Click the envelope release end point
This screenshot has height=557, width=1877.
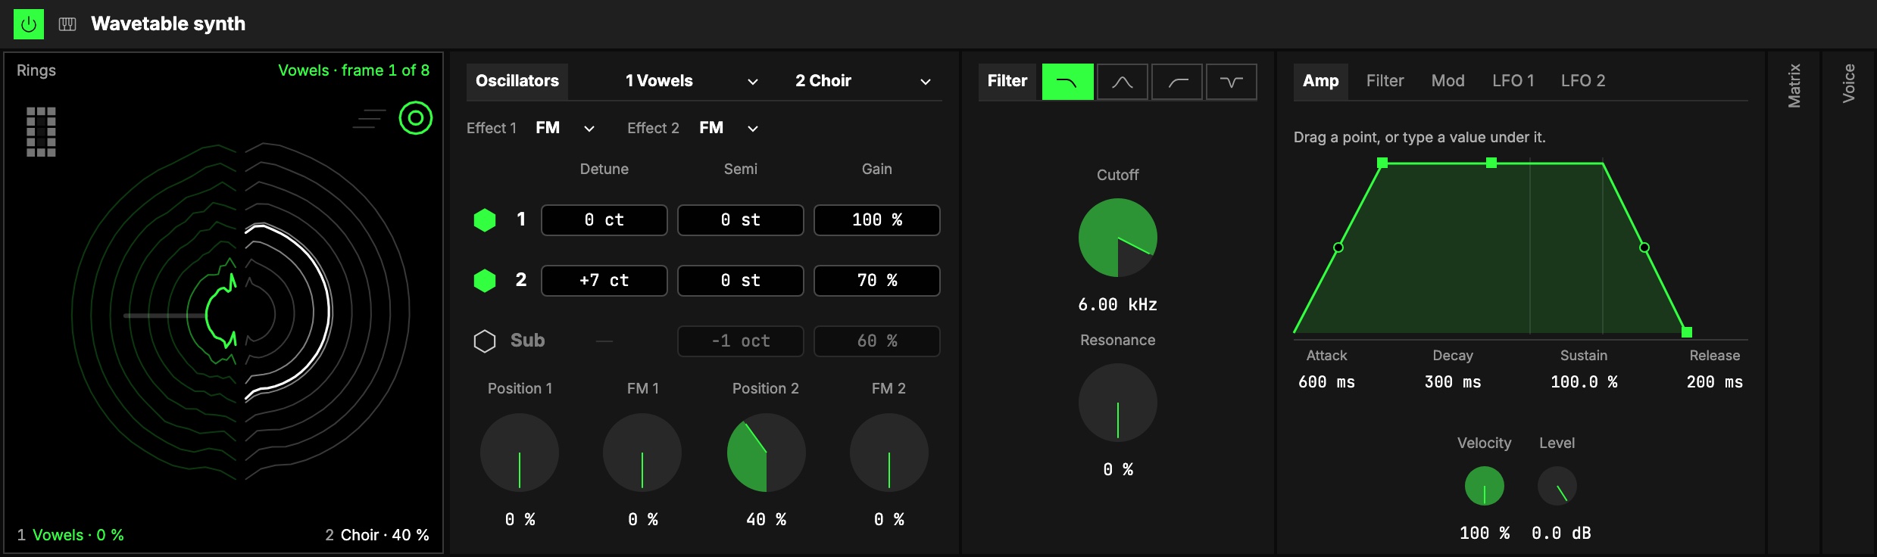click(1687, 332)
